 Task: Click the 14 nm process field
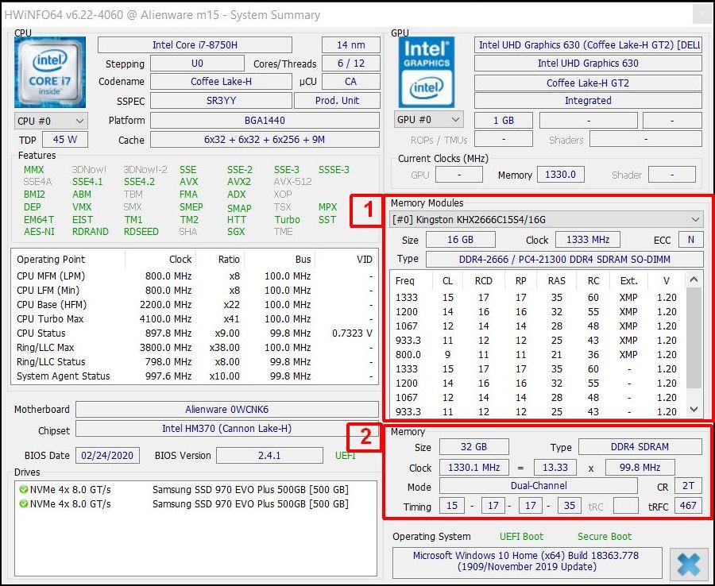(350, 45)
